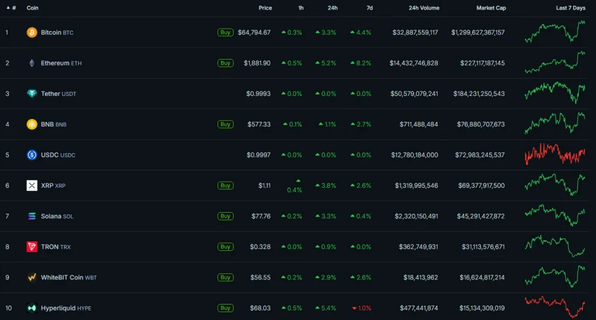Select Hyperliquid 24h change 5.4%

coord(326,308)
